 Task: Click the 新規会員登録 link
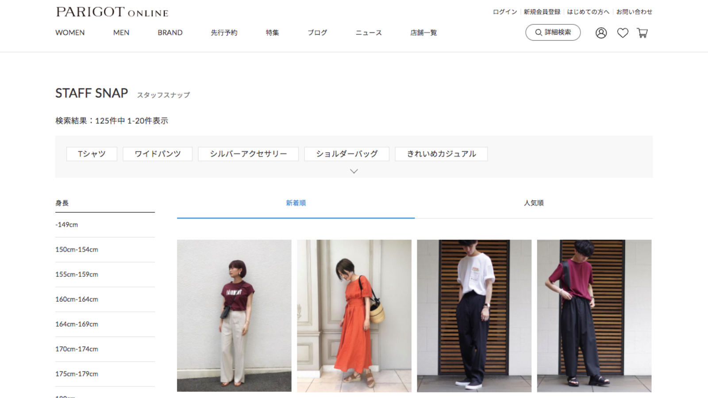pos(542,12)
